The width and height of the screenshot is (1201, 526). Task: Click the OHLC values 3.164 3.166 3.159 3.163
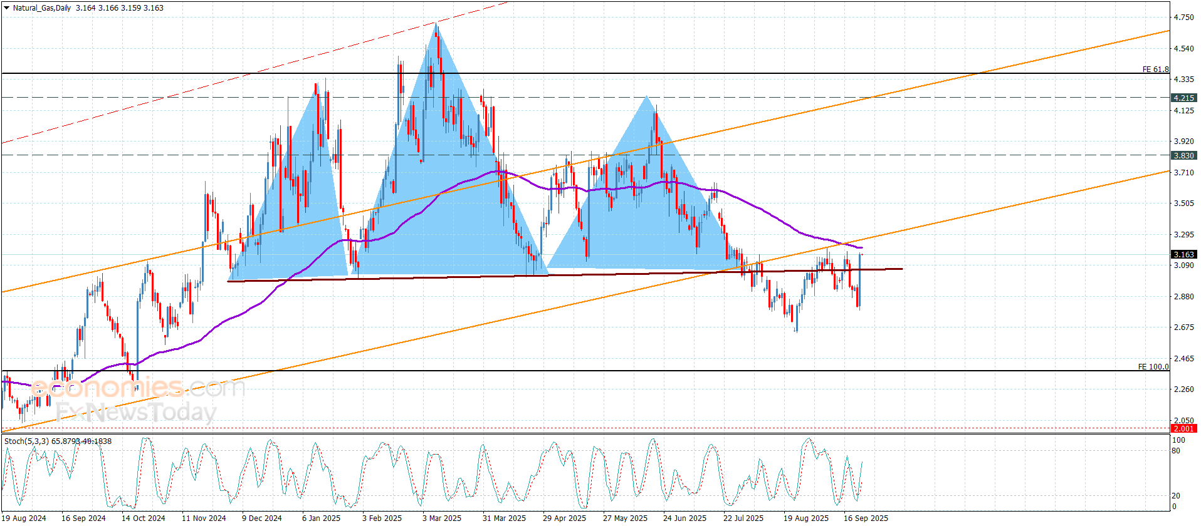click(x=120, y=8)
